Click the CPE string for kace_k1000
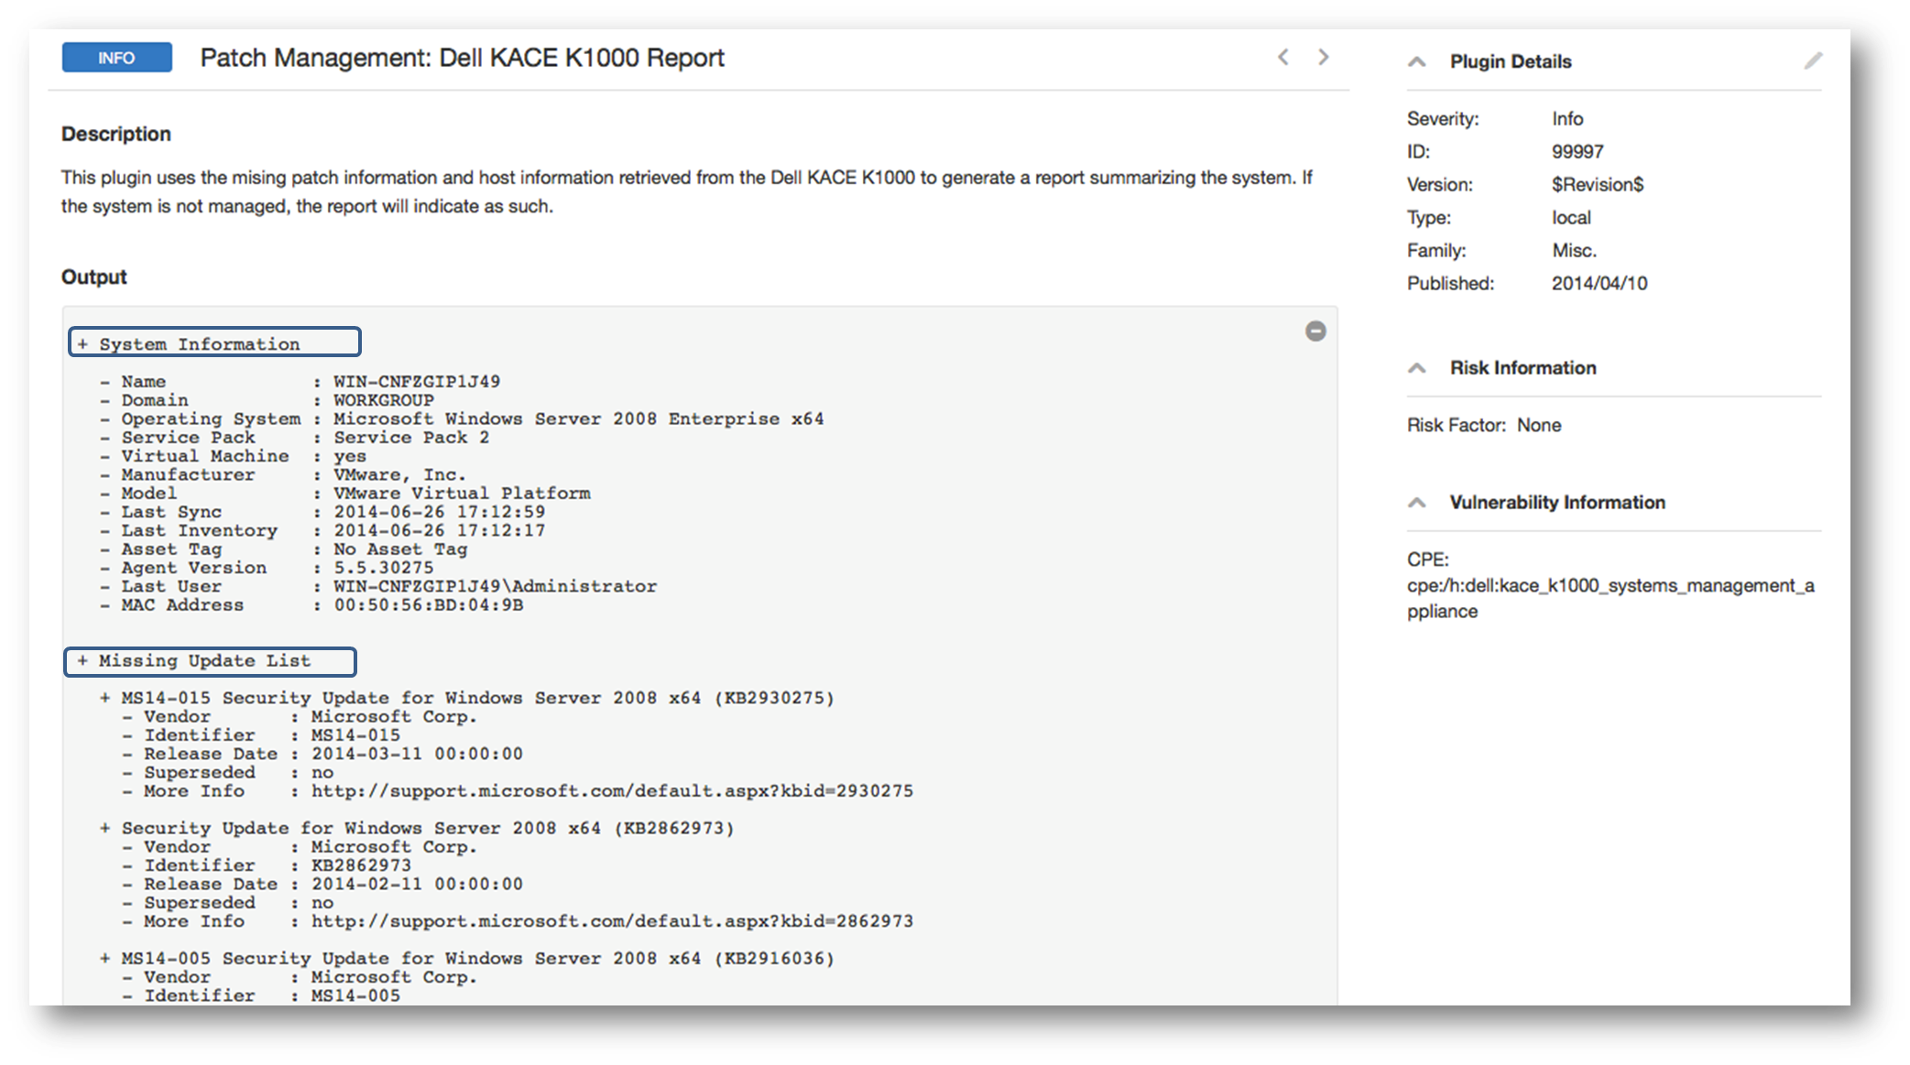The width and height of the screenshot is (1910, 1065). pos(1610,598)
